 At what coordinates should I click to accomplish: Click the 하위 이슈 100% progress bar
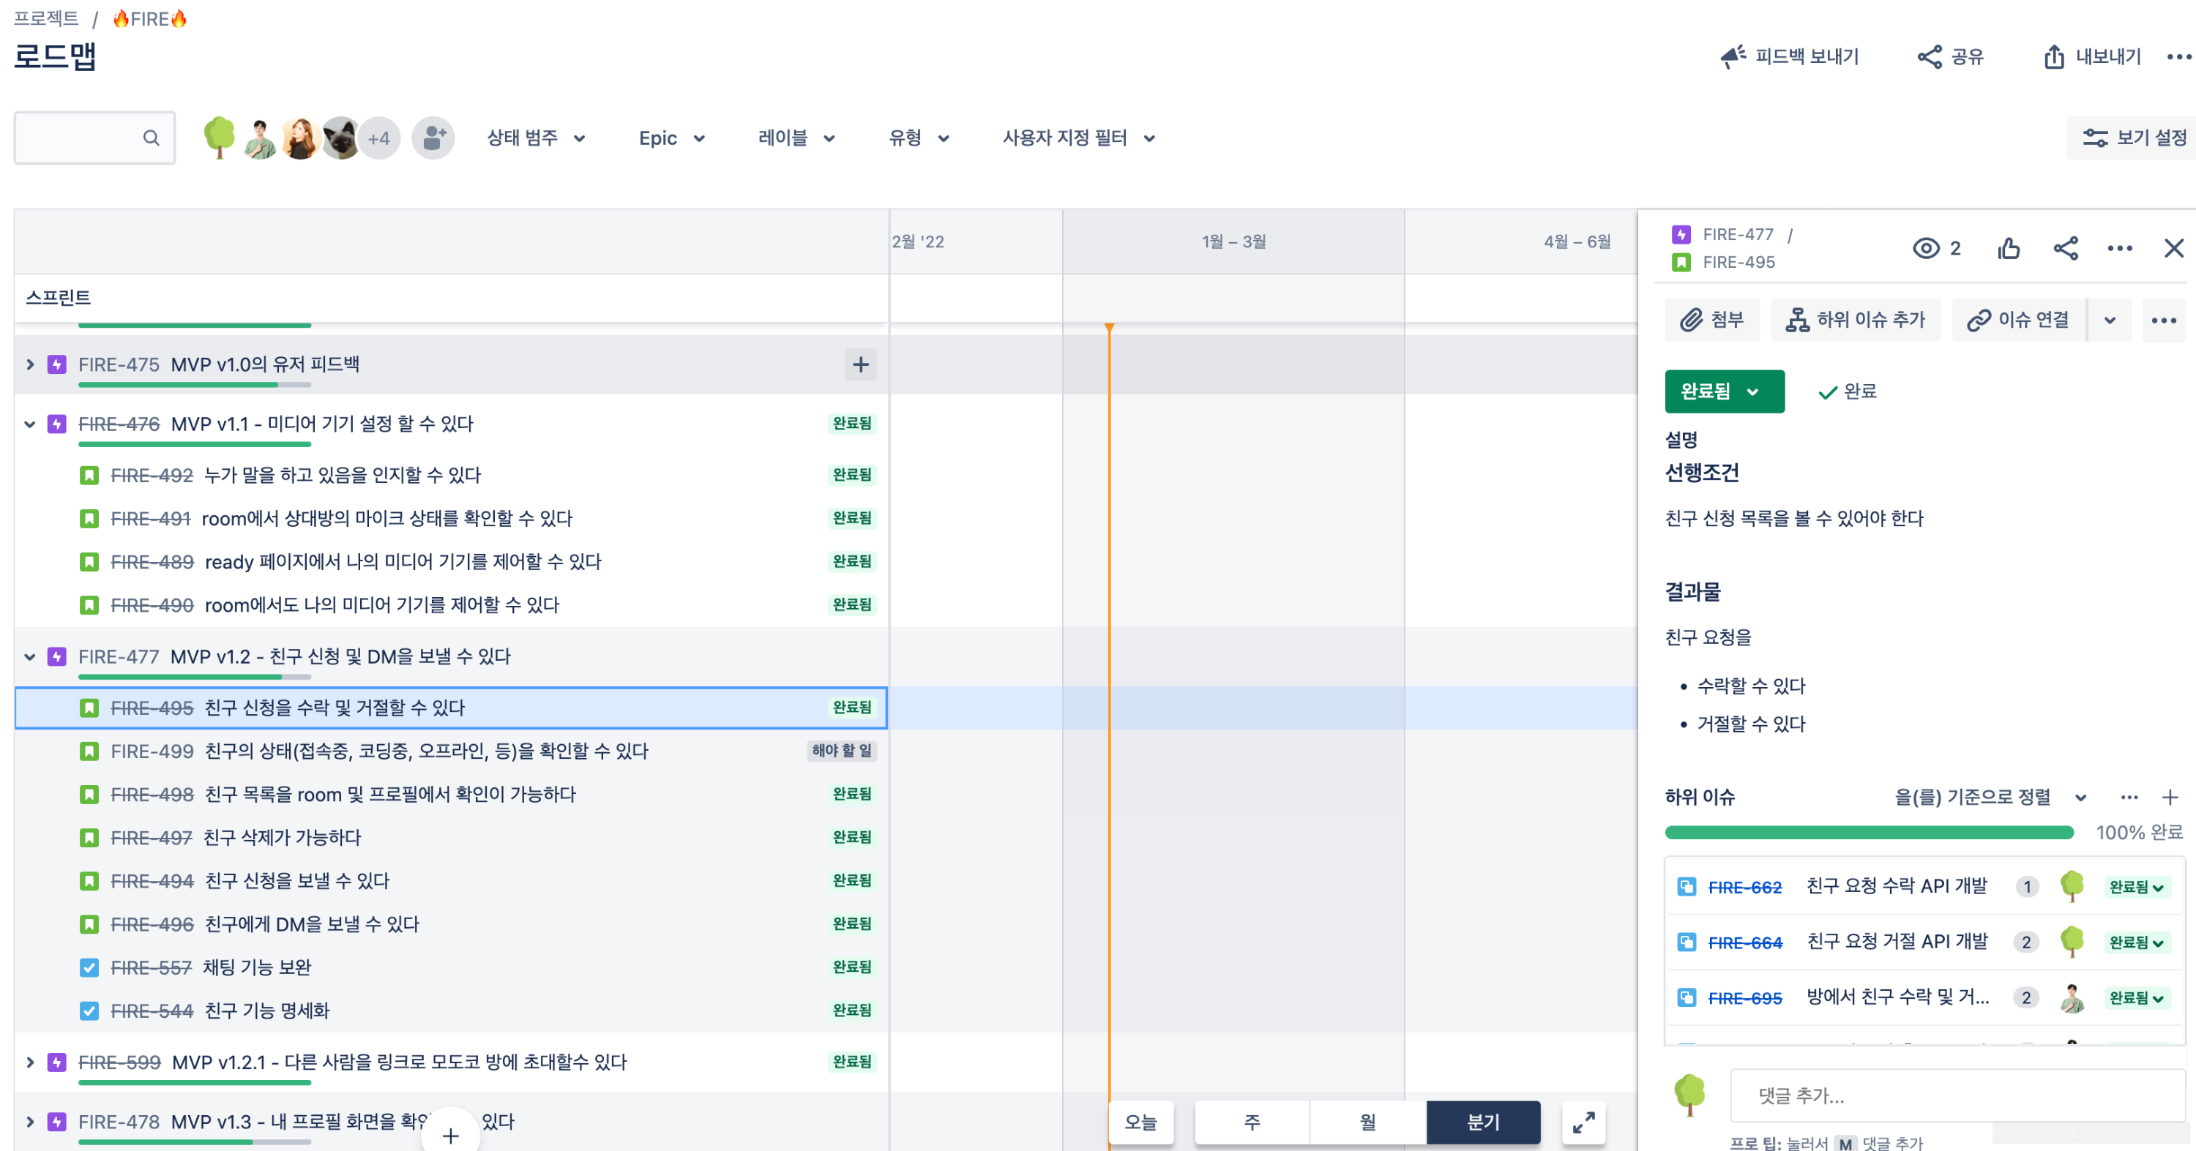(1869, 833)
